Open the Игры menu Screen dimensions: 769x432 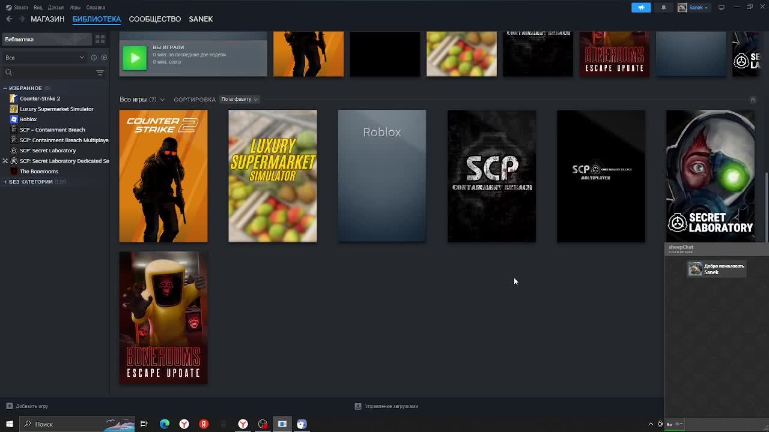(x=74, y=7)
